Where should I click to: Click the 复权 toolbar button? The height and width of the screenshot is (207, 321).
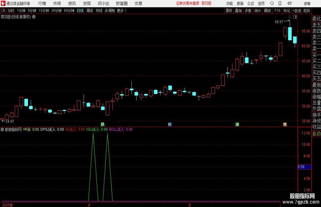(229, 11)
